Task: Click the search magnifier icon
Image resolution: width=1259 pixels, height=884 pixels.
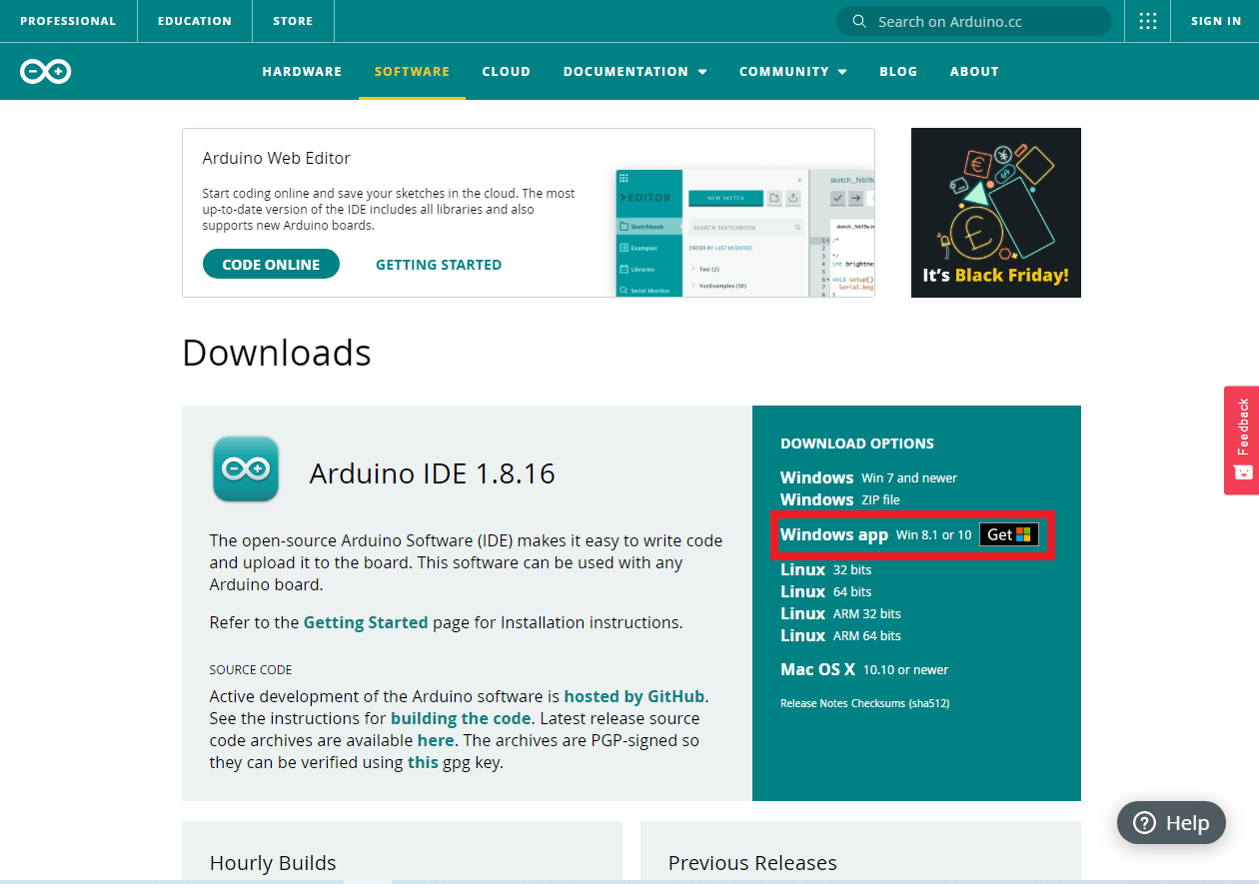Action: coord(858,21)
